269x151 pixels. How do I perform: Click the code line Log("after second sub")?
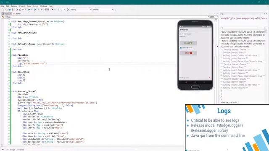32,63
